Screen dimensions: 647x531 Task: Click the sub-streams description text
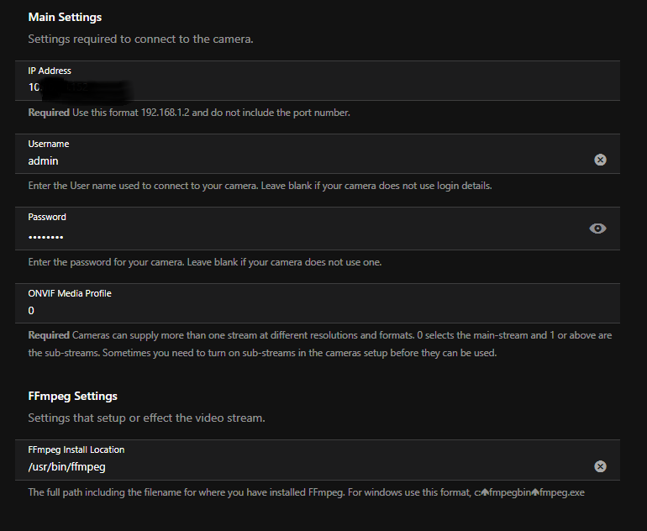[x=320, y=344]
